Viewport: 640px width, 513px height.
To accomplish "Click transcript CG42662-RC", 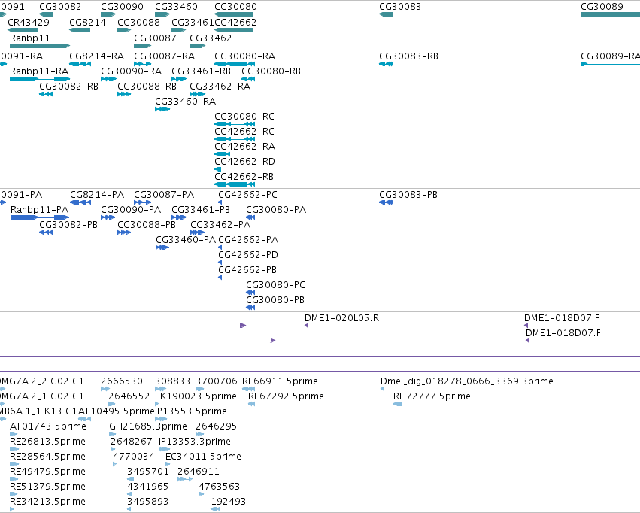I will [244, 132].
